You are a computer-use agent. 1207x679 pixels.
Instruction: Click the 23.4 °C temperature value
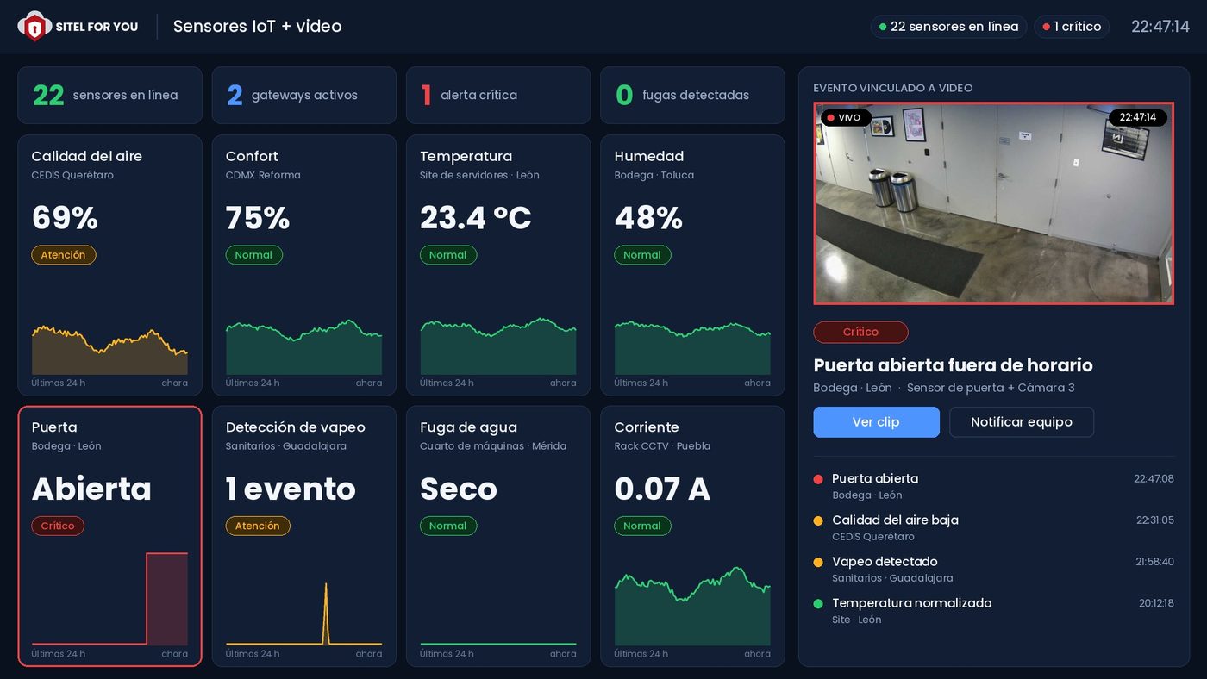[476, 218]
